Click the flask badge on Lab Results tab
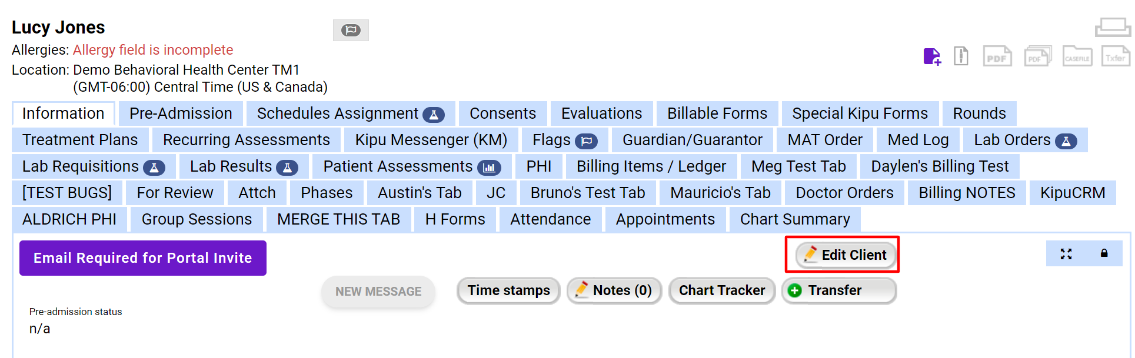This screenshot has height=358, width=1135. [x=287, y=166]
